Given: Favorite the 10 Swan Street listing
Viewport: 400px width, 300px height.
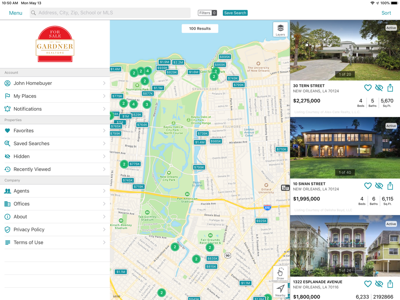Looking at the screenshot, I should (x=368, y=186).
